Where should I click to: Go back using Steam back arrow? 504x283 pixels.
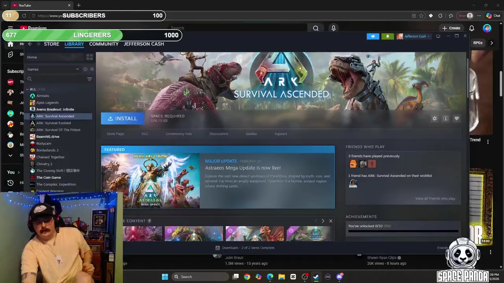pos(30,44)
